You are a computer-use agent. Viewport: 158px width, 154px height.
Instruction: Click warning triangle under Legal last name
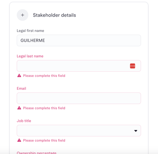pos(19,76)
